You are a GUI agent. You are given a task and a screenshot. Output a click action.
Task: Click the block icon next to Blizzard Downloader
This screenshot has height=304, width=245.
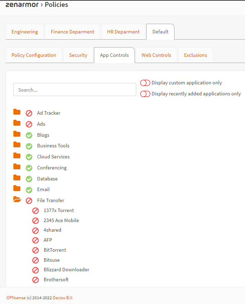[35, 270]
